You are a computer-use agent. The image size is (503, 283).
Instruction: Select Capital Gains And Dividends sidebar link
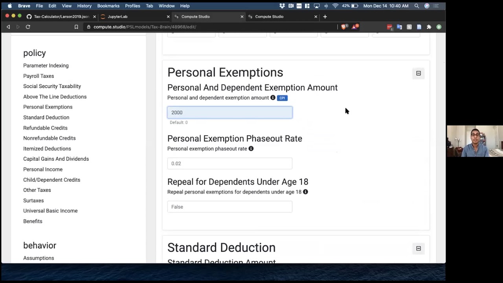[56, 159]
